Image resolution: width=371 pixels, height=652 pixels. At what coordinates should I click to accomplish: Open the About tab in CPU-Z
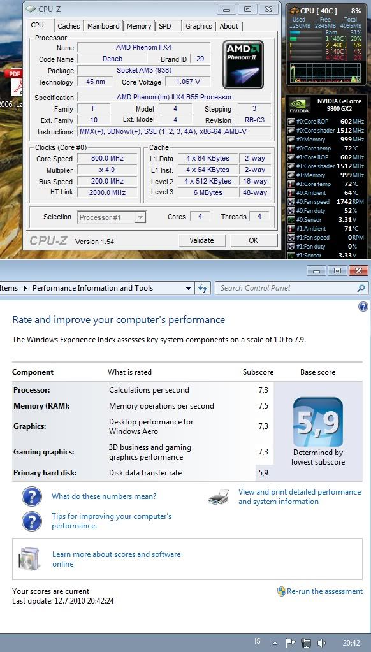coord(229,26)
